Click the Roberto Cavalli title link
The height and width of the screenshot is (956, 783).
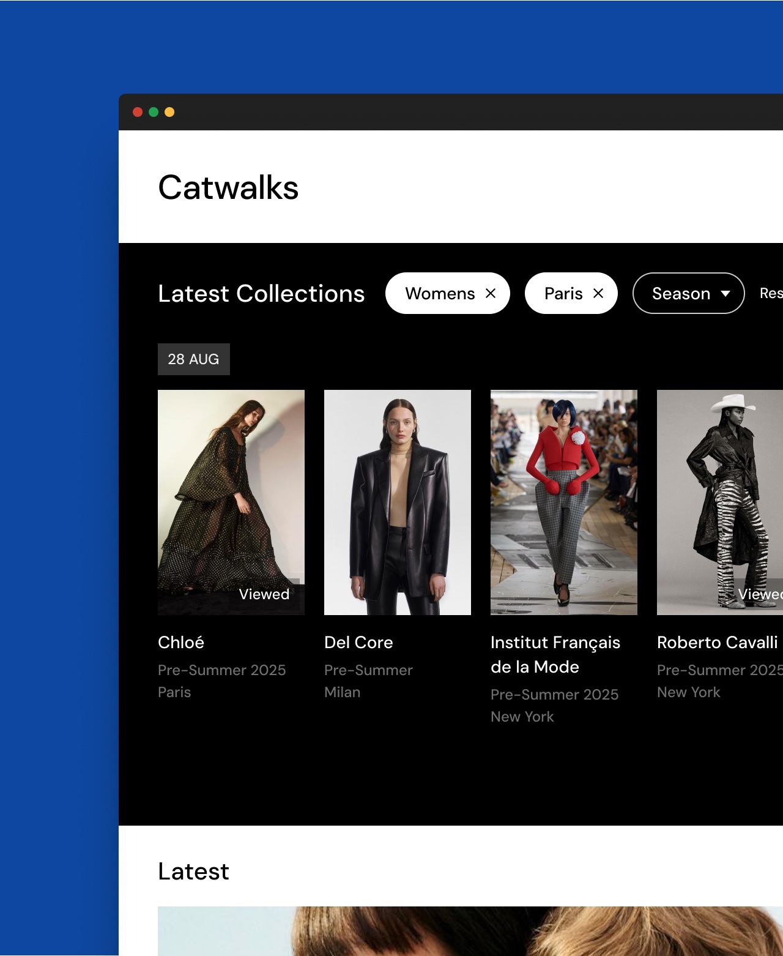[718, 642]
